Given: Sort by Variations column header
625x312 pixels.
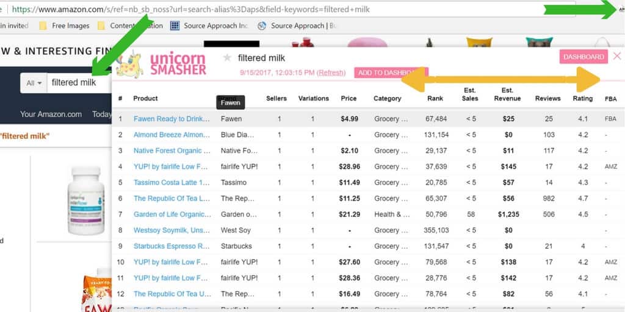Looking at the screenshot, I should pos(313,98).
